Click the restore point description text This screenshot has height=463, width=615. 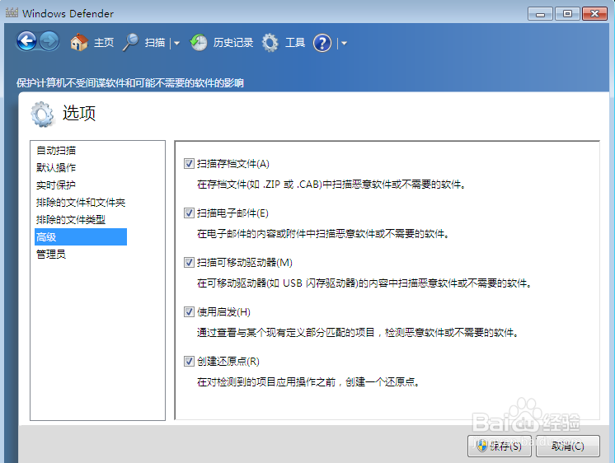307,381
